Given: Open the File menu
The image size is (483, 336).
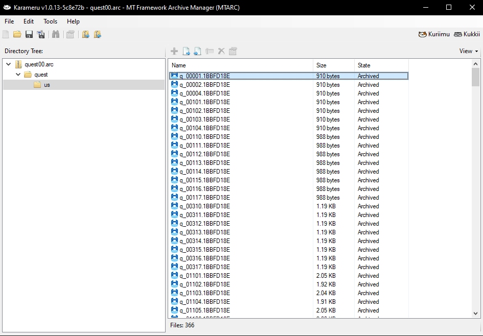Looking at the screenshot, I should pyautogui.click(x=9, y=21).
